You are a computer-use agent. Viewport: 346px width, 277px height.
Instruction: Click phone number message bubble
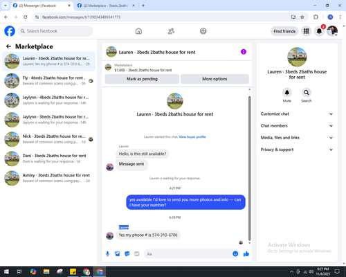148,235
